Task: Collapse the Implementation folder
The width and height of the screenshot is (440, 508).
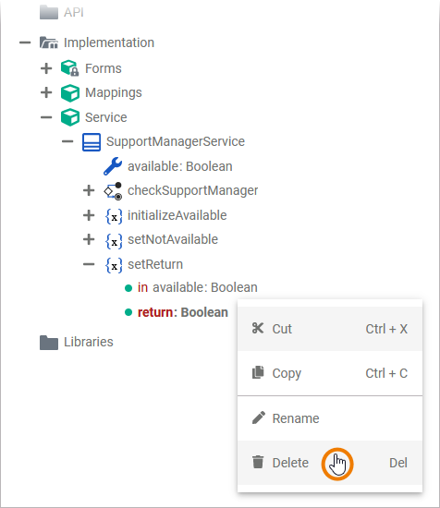Action: point(25,42)
